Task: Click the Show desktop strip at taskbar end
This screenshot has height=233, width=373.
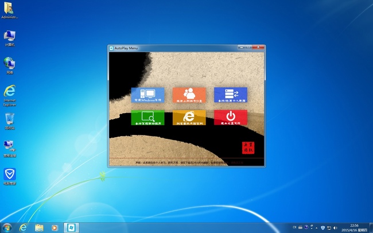Action: (371, 228)
